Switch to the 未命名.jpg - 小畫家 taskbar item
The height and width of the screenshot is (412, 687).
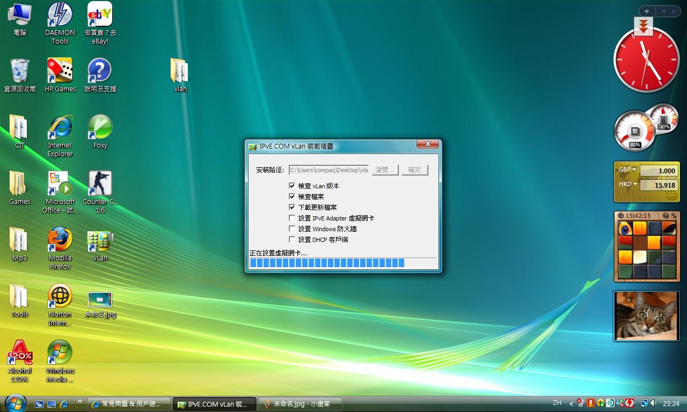coord(299,404)
